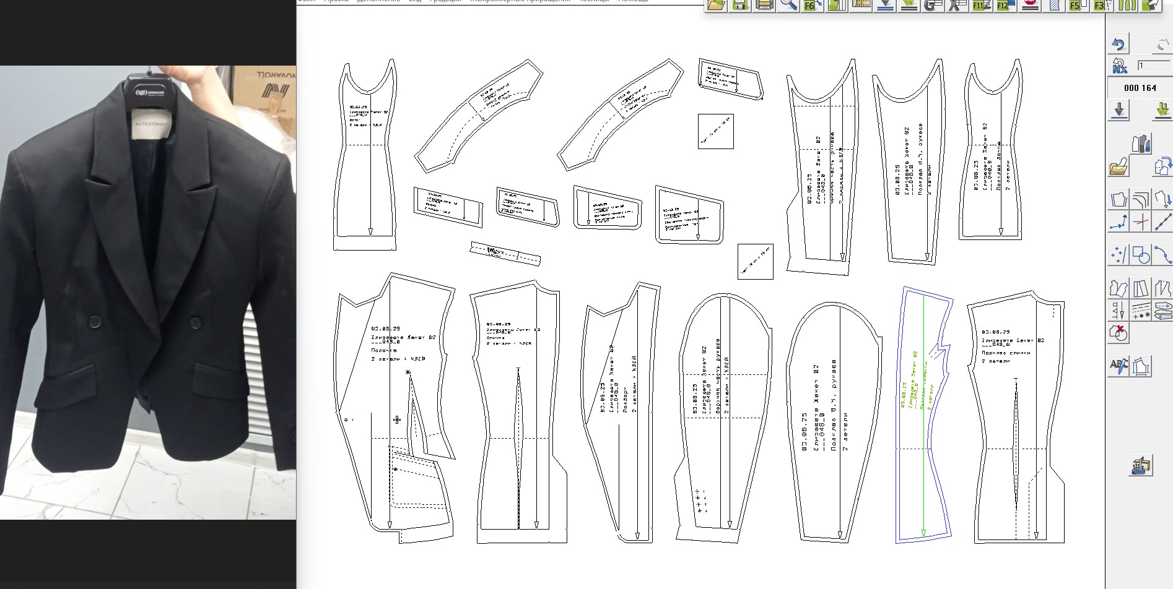Select the piece with down arrow tool
The width and height of the screenshot is (1173, 589).
[1162, 199]
